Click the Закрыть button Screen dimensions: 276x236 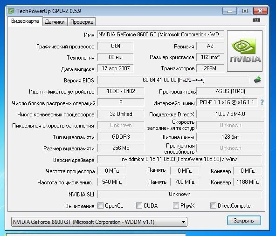point(244,221)
